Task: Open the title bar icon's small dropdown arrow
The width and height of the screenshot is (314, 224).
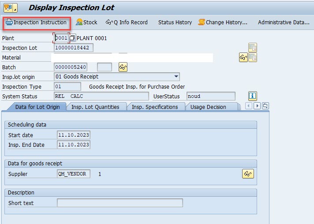Action: [x=15, y=8]
